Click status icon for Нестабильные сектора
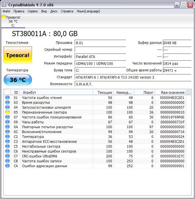195x199 pixels. [x=7, y=146]
